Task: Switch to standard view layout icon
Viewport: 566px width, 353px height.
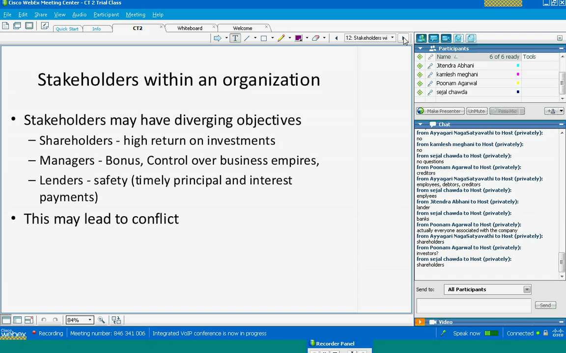Action: coord(6,320)
